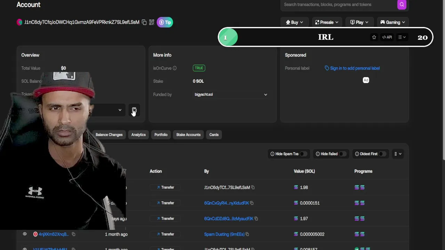
Task: Expand the Funded by bigyacht.sol dropdown
Action: 231,94
